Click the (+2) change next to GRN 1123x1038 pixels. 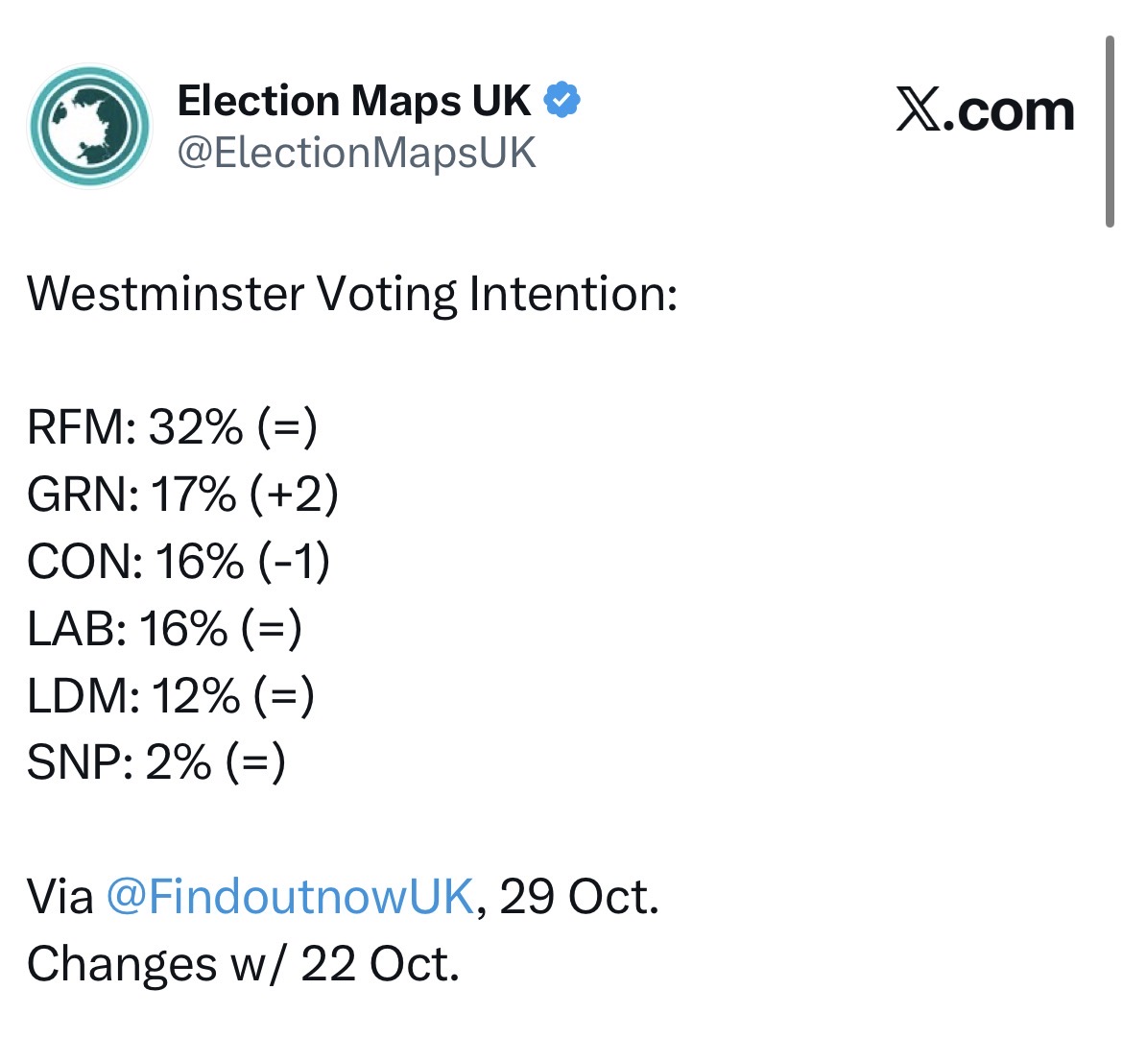294,495
